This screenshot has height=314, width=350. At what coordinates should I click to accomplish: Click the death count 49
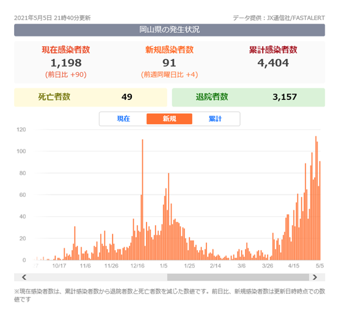click(x=127, y=97)
